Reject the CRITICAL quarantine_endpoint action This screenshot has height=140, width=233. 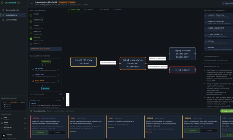[x=57, y=132]
